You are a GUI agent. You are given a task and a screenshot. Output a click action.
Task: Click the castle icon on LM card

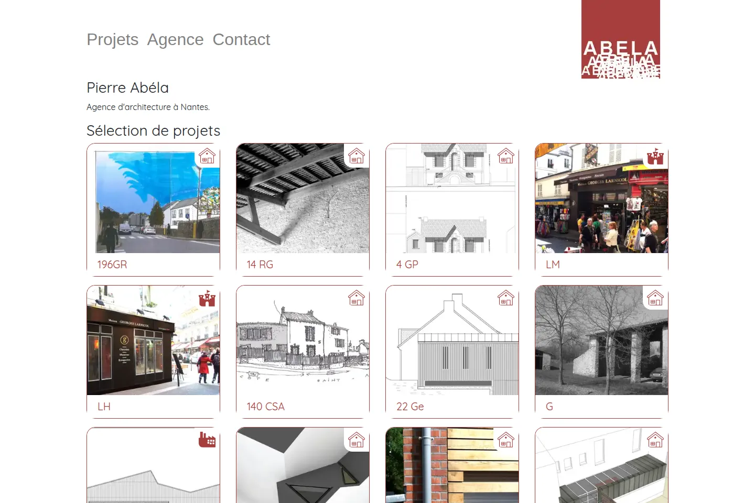pyautogui.click(x=655, y=156)
